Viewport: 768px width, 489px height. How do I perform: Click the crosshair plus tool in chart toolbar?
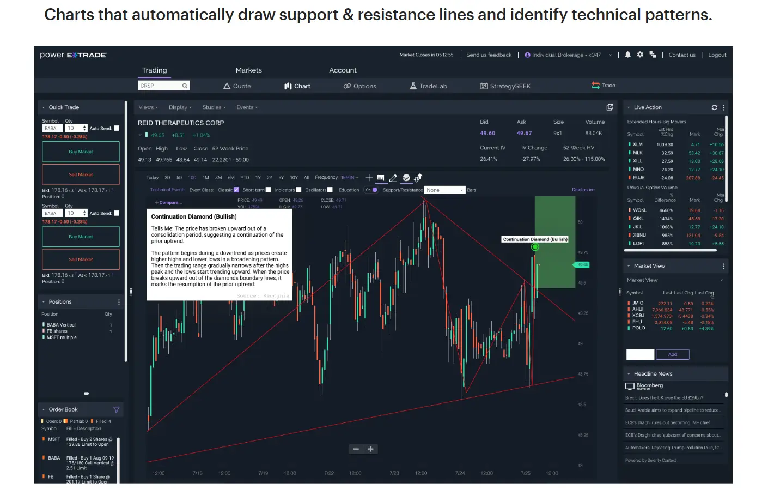pos(369,178)
